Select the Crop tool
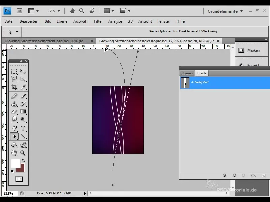The height and width of the screenshot is (202, 270). point(14,87)
